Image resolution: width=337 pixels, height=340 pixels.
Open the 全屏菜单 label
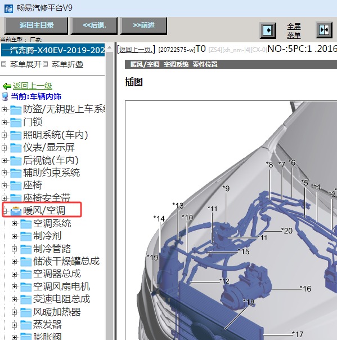pyautogui.click(x=294, y=30)
